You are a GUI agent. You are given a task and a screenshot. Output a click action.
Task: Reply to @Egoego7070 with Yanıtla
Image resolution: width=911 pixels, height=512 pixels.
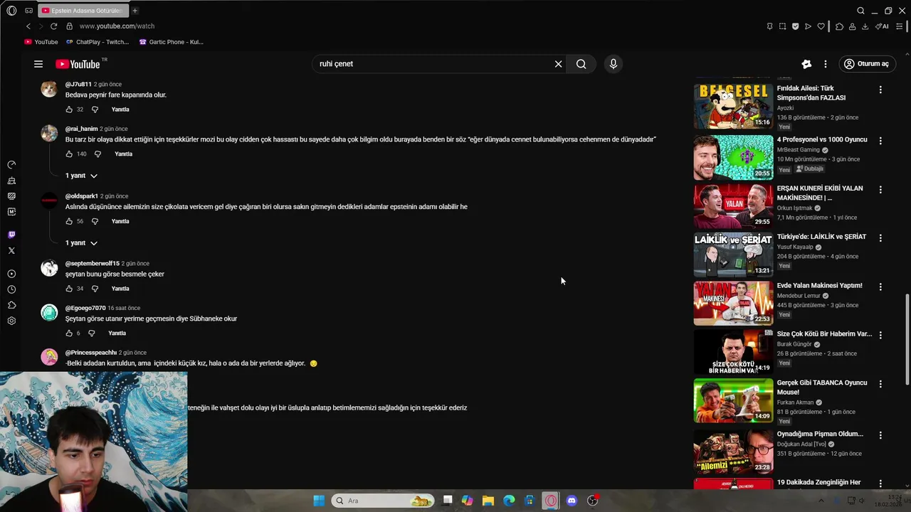coord(117,334)
